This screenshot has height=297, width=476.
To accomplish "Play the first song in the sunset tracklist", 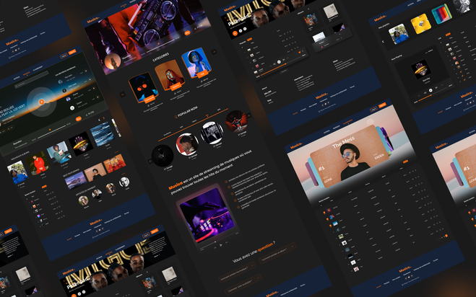I will [86, 71].
